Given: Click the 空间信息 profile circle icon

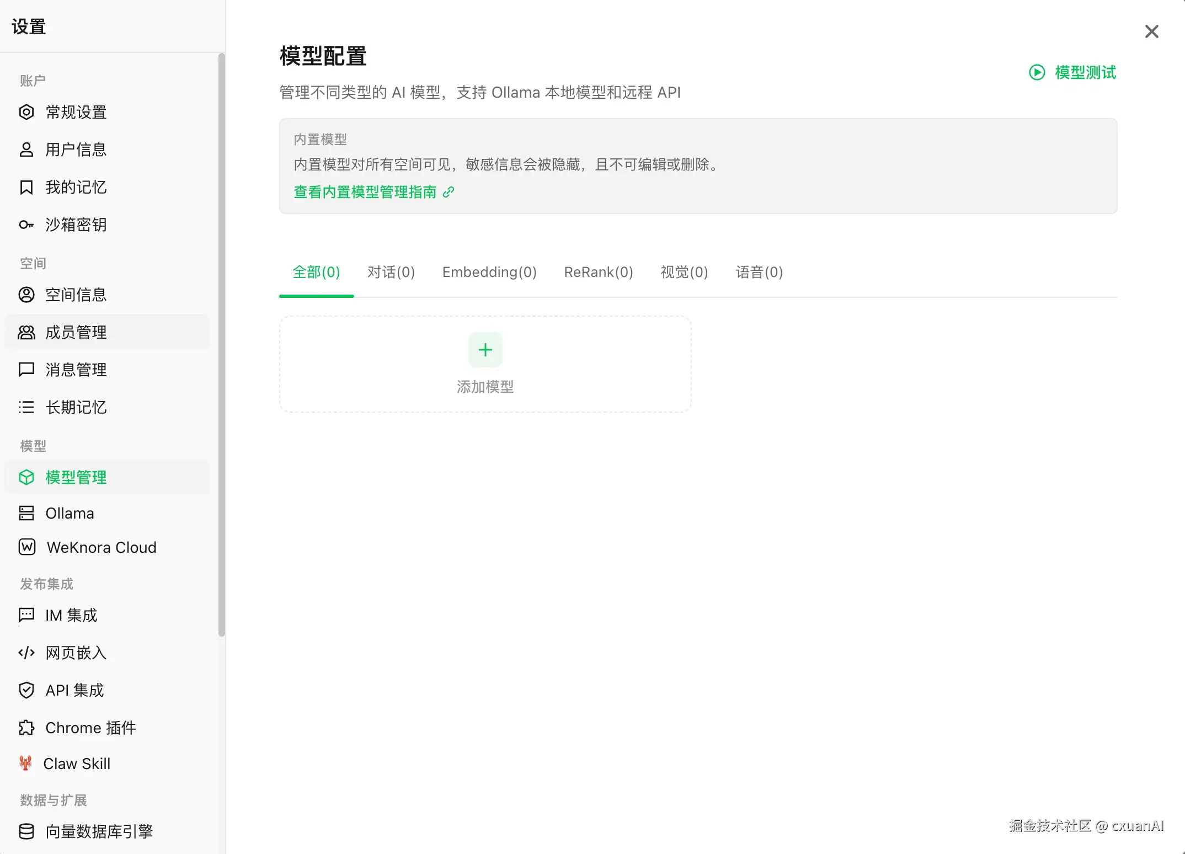Looking at the screenshot, I should [x=26, y=295].
